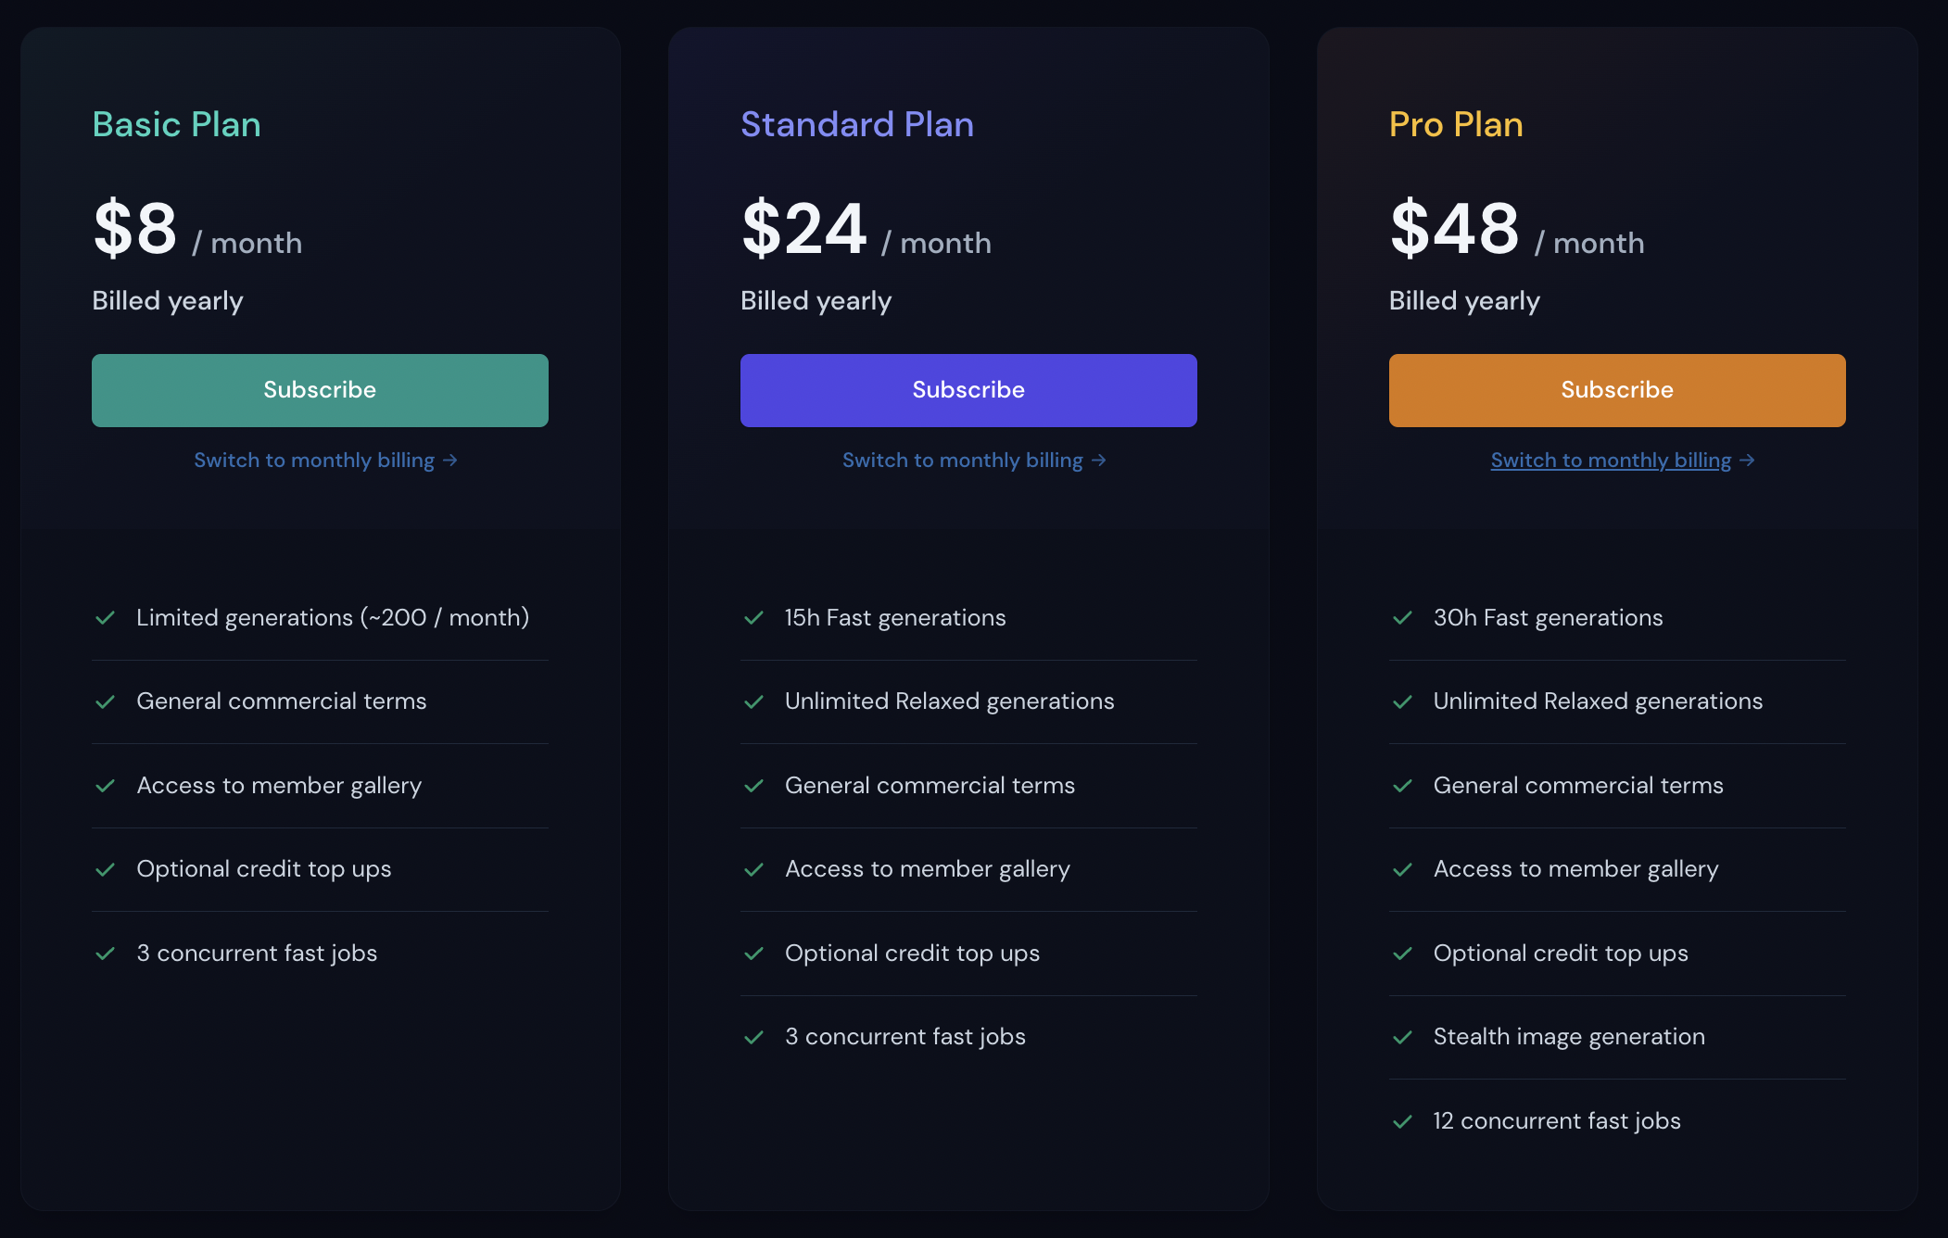Click Unlimited Relaxed generations in Standard Plan
This screenshot has height=1238, width=1948.
(949, 701)
